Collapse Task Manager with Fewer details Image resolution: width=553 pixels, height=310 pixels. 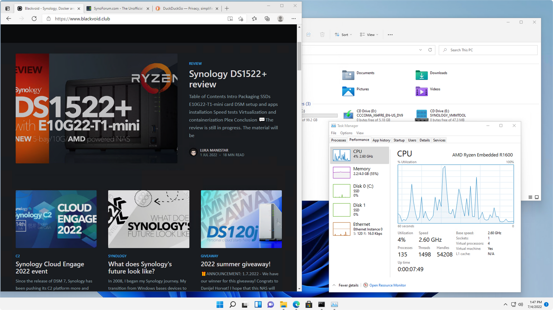click(x=346, y=285)
